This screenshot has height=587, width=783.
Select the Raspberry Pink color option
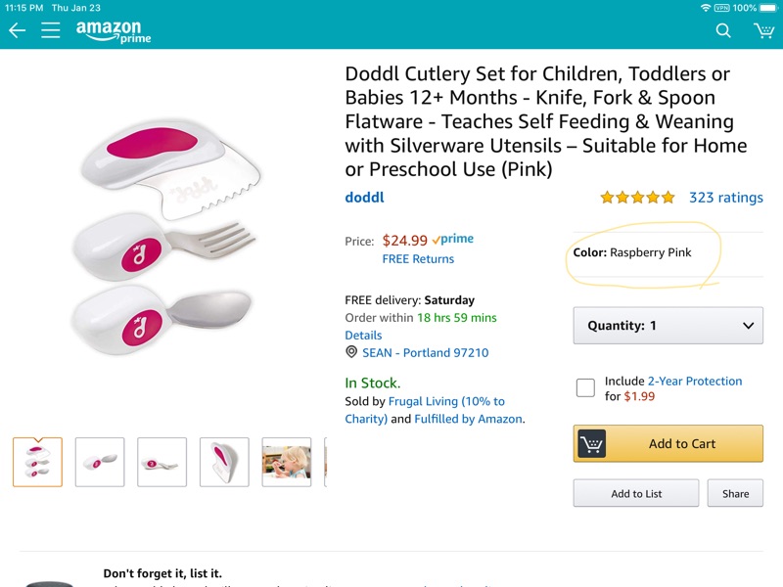(632, 252)
